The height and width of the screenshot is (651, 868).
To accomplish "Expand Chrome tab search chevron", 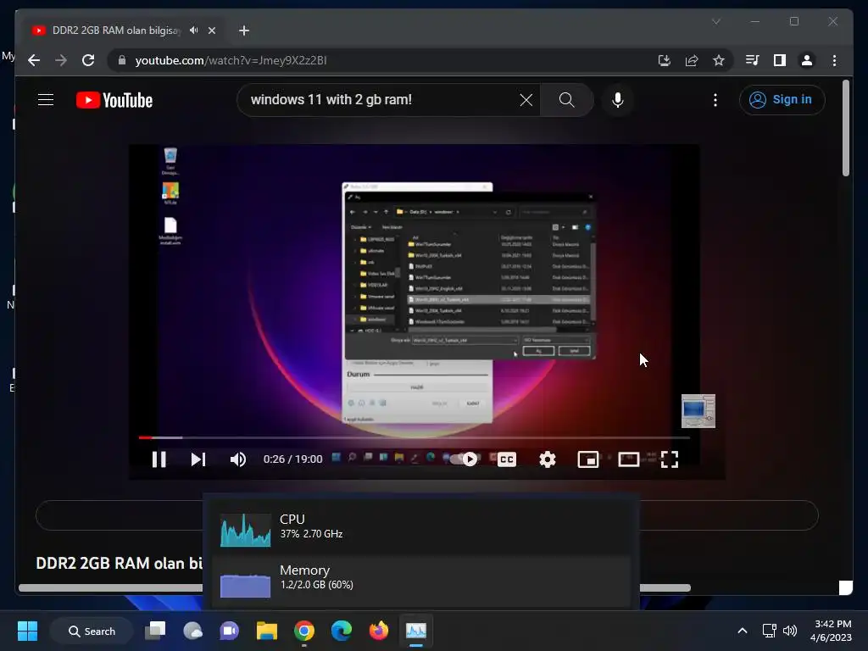I will pyautogui.click(x=715, y=21).
